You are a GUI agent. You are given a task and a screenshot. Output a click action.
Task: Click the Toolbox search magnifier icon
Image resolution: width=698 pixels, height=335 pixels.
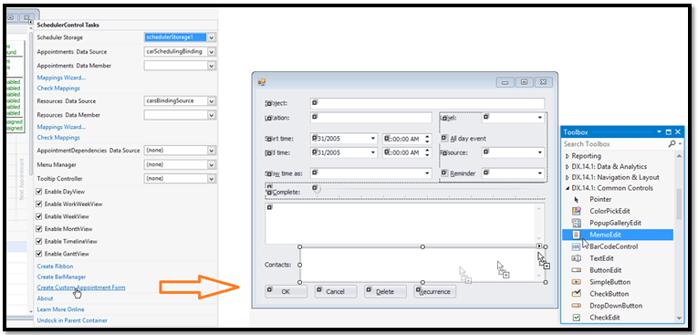point(672,144)
